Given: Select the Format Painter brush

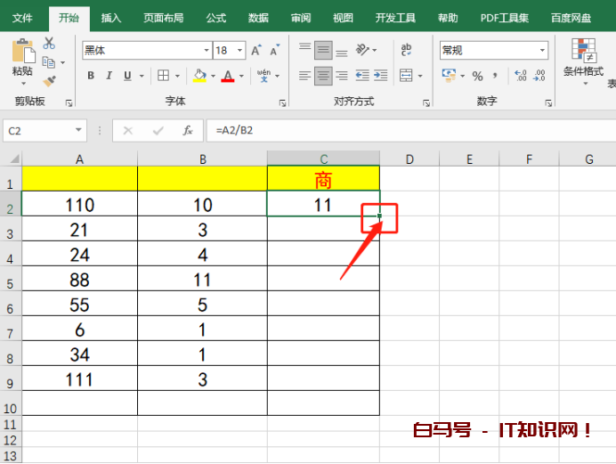Looking at the screenshot, I should pos(49,80).
